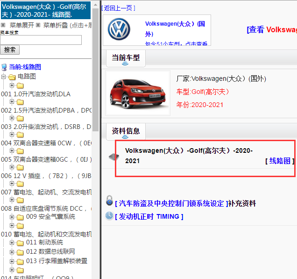The image size is (297, 279).
Task: Select tree item 011 制动系统
Action: [44, 242]
